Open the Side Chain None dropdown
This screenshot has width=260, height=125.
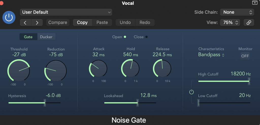point(237,12)
